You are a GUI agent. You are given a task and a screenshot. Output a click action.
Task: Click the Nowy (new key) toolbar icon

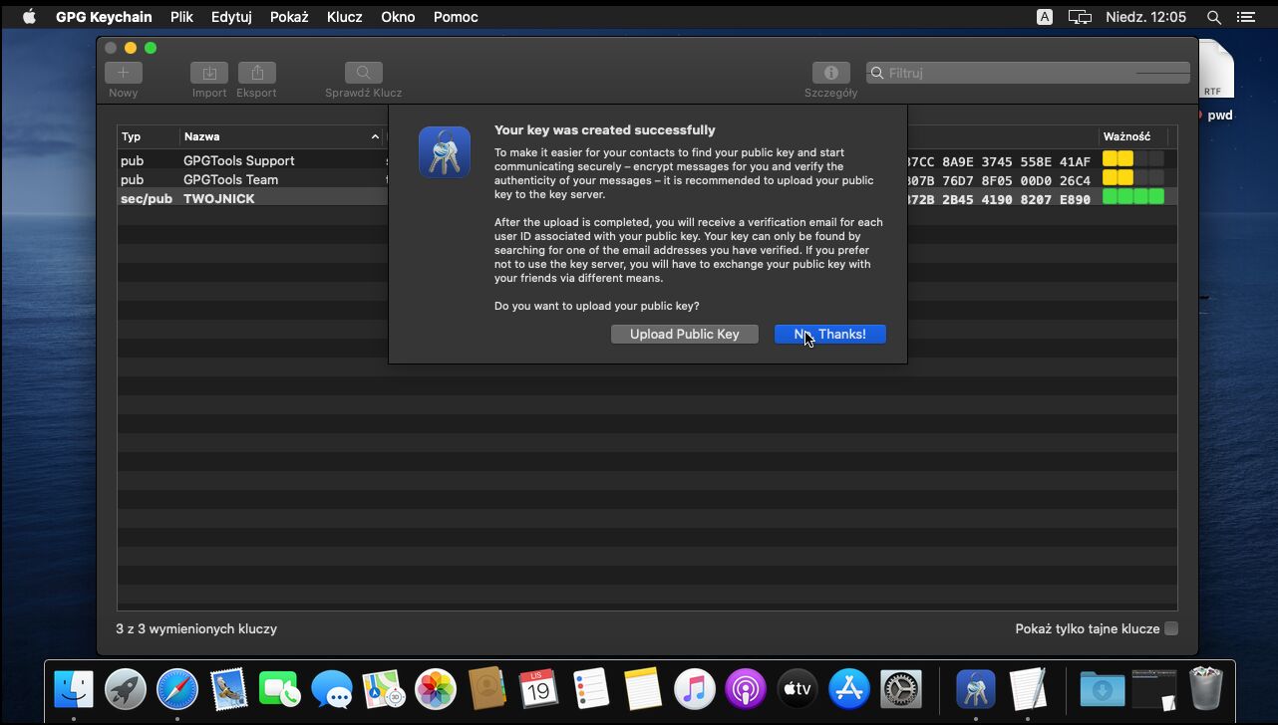pos(124,73)
